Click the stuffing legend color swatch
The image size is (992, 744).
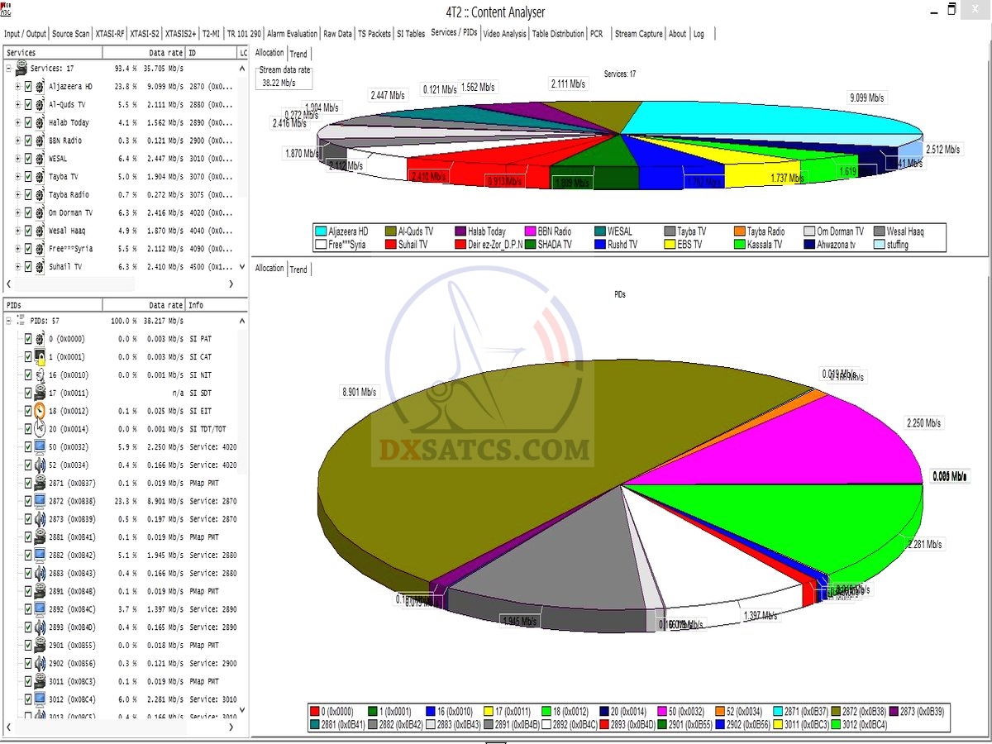click(x=879, y=245)
